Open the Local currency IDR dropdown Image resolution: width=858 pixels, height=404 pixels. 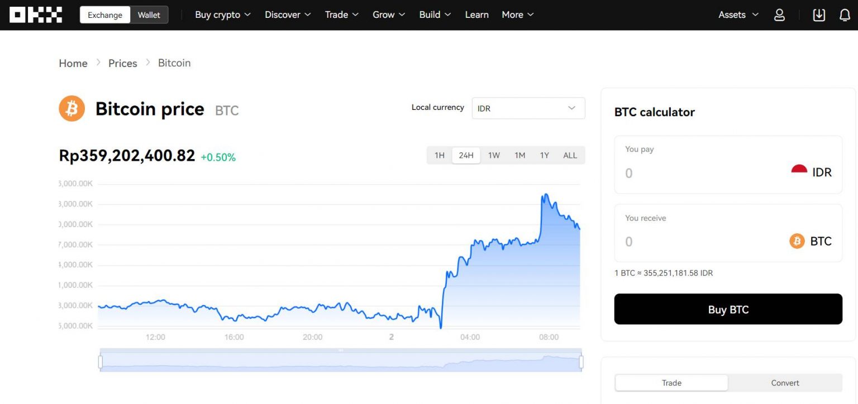527,108
